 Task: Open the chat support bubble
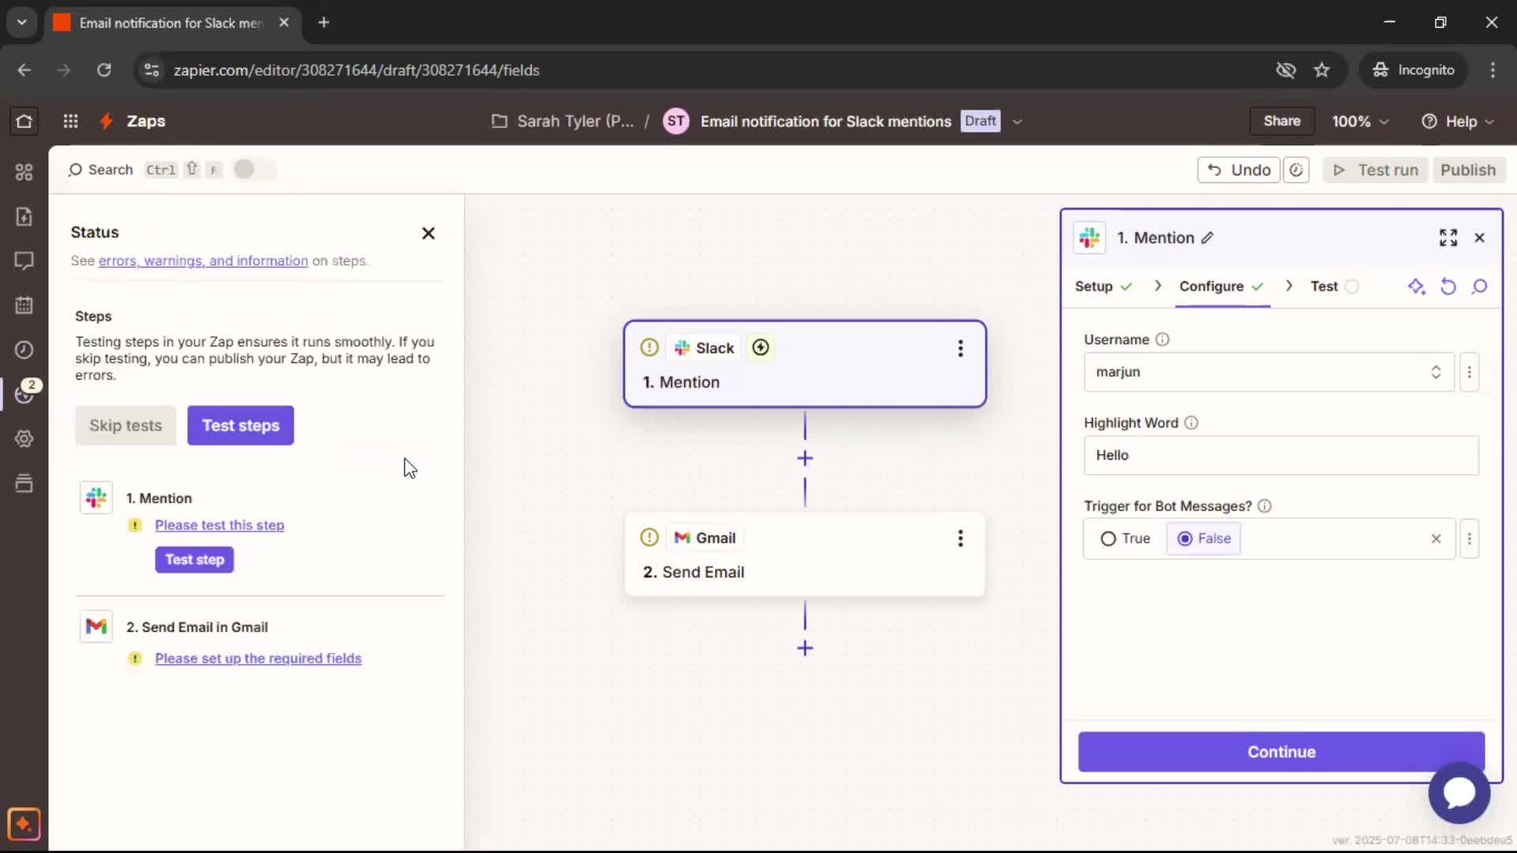pos(1459,793)
